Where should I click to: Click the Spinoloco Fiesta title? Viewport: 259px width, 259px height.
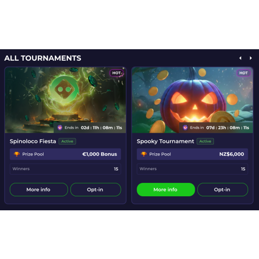33,141
